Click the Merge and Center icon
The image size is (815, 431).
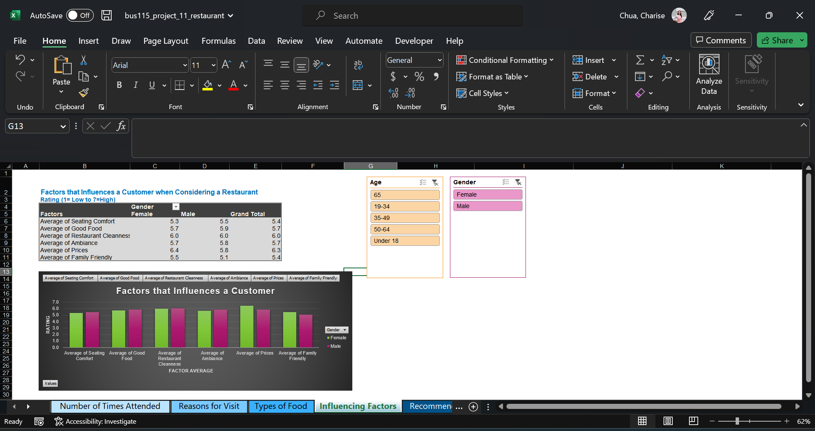tap(358, 85)
